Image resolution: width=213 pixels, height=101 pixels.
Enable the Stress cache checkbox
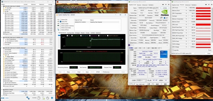60,24
